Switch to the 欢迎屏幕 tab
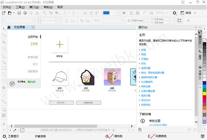 click(x=19, y=27)
